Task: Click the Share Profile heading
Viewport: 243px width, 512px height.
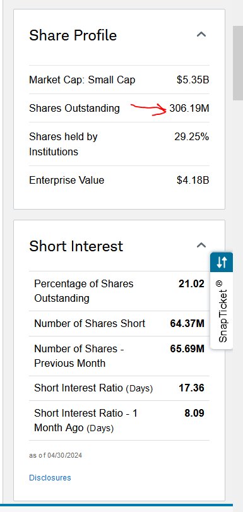Action: pos(73,35)
